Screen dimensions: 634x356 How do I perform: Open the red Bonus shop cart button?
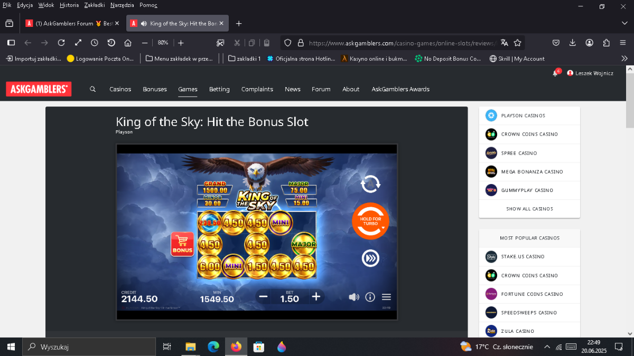point(182,244)
